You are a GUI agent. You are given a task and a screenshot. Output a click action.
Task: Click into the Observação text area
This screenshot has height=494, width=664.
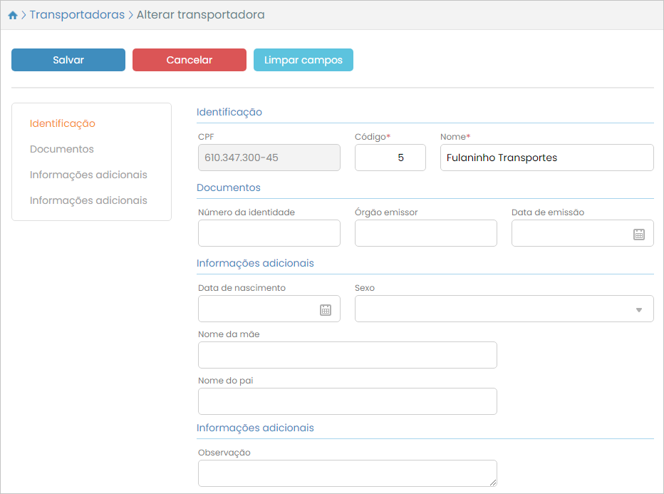347,473
